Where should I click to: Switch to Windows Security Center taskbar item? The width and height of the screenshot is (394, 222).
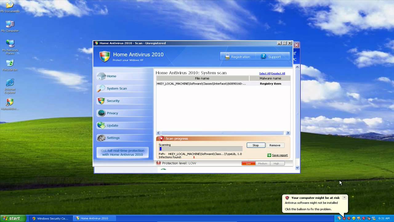51,218
